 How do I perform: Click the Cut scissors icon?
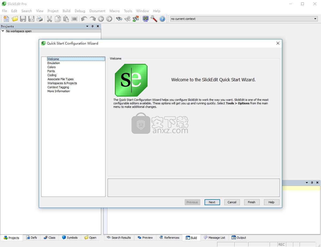pyautogui.click(x=49, y=19)
